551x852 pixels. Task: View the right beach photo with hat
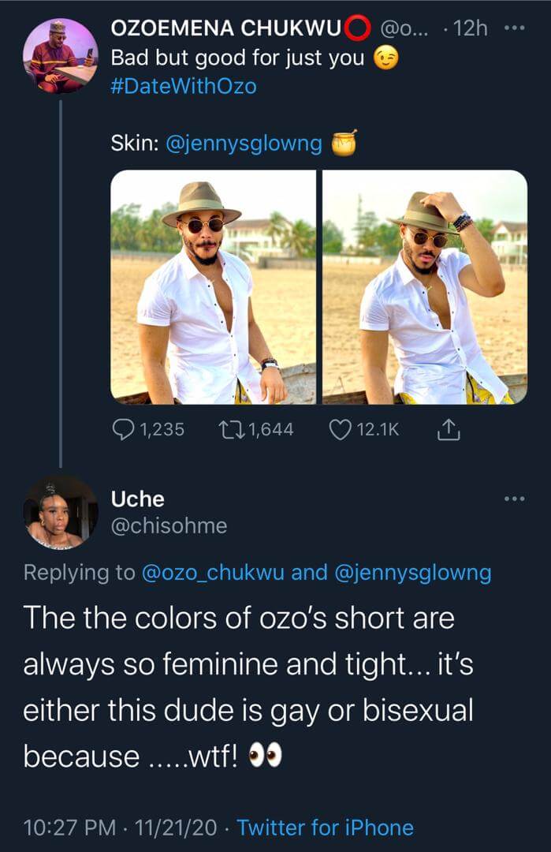[425, 287]
